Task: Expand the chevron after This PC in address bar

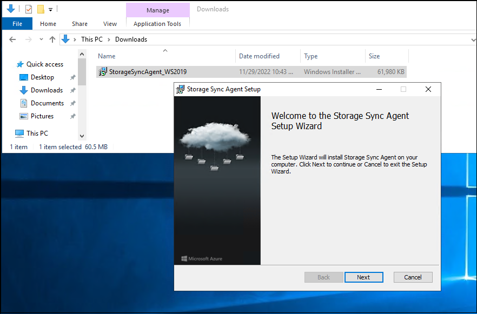Action: point(109,39)
